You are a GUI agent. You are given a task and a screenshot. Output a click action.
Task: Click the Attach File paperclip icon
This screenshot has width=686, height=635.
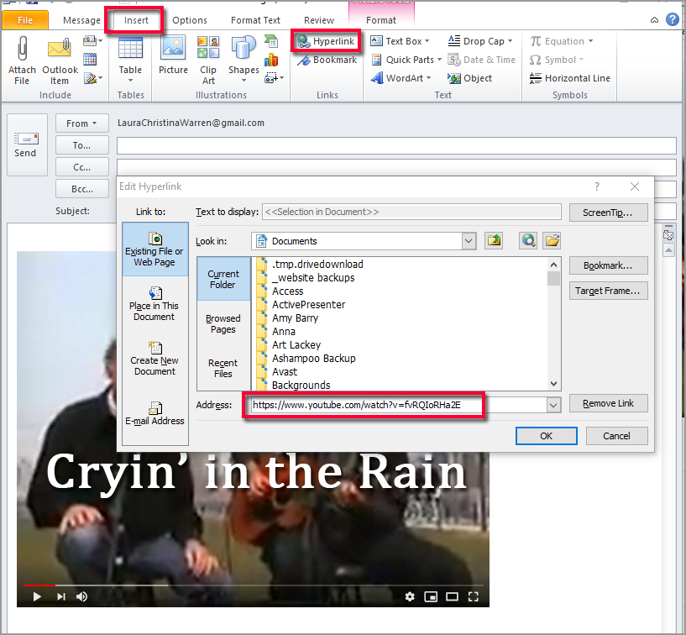22,49
